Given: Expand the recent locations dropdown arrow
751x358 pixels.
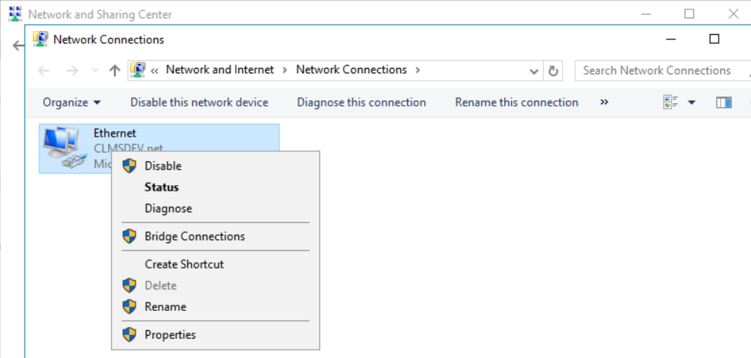Looking at the screenshot, I should (95, 70).
